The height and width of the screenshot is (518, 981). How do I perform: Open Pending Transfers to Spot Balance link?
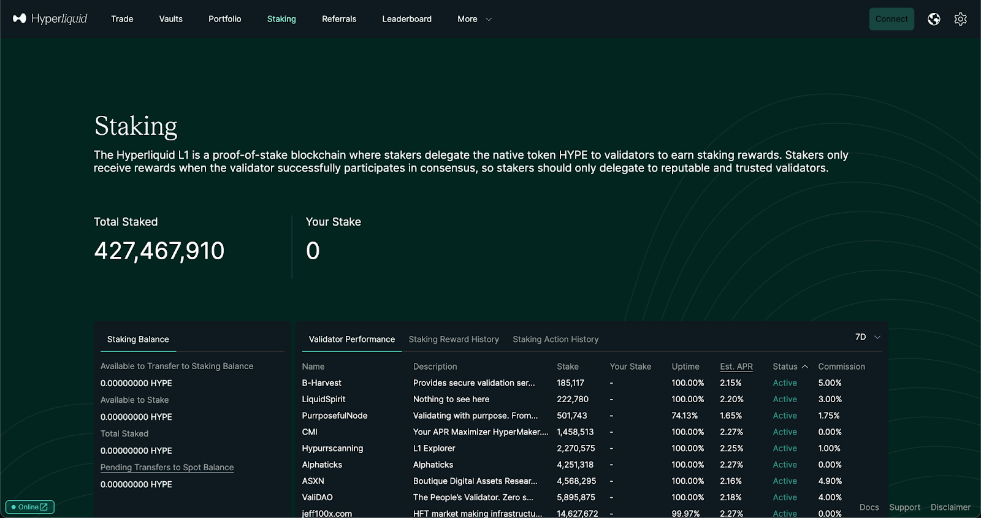167,467
